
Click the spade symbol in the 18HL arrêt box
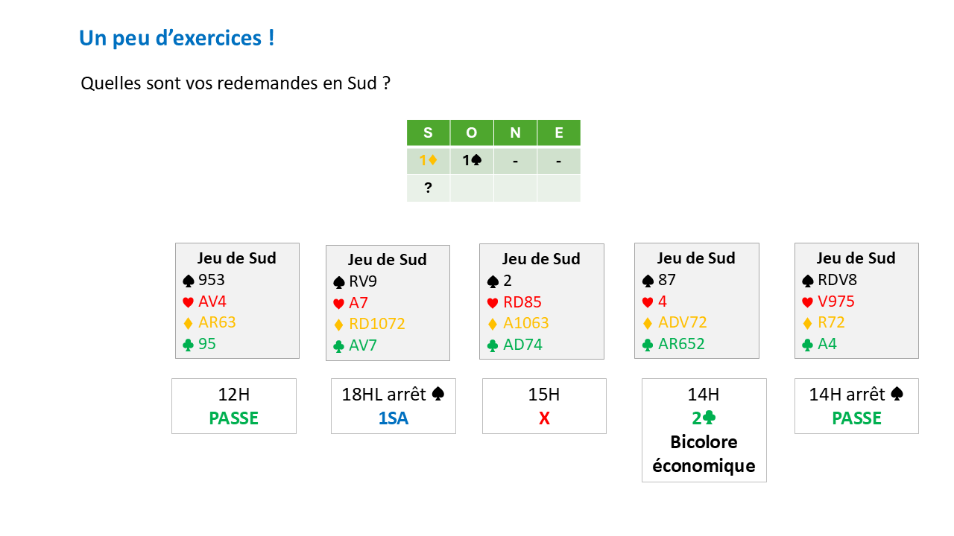(x=440, y=395)
